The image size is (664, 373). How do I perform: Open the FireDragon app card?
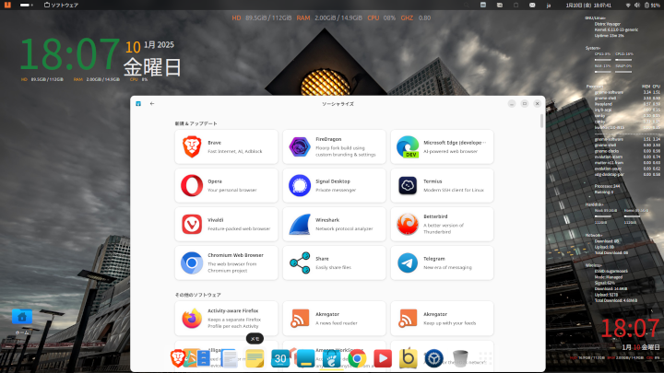[x=334, y=146]
